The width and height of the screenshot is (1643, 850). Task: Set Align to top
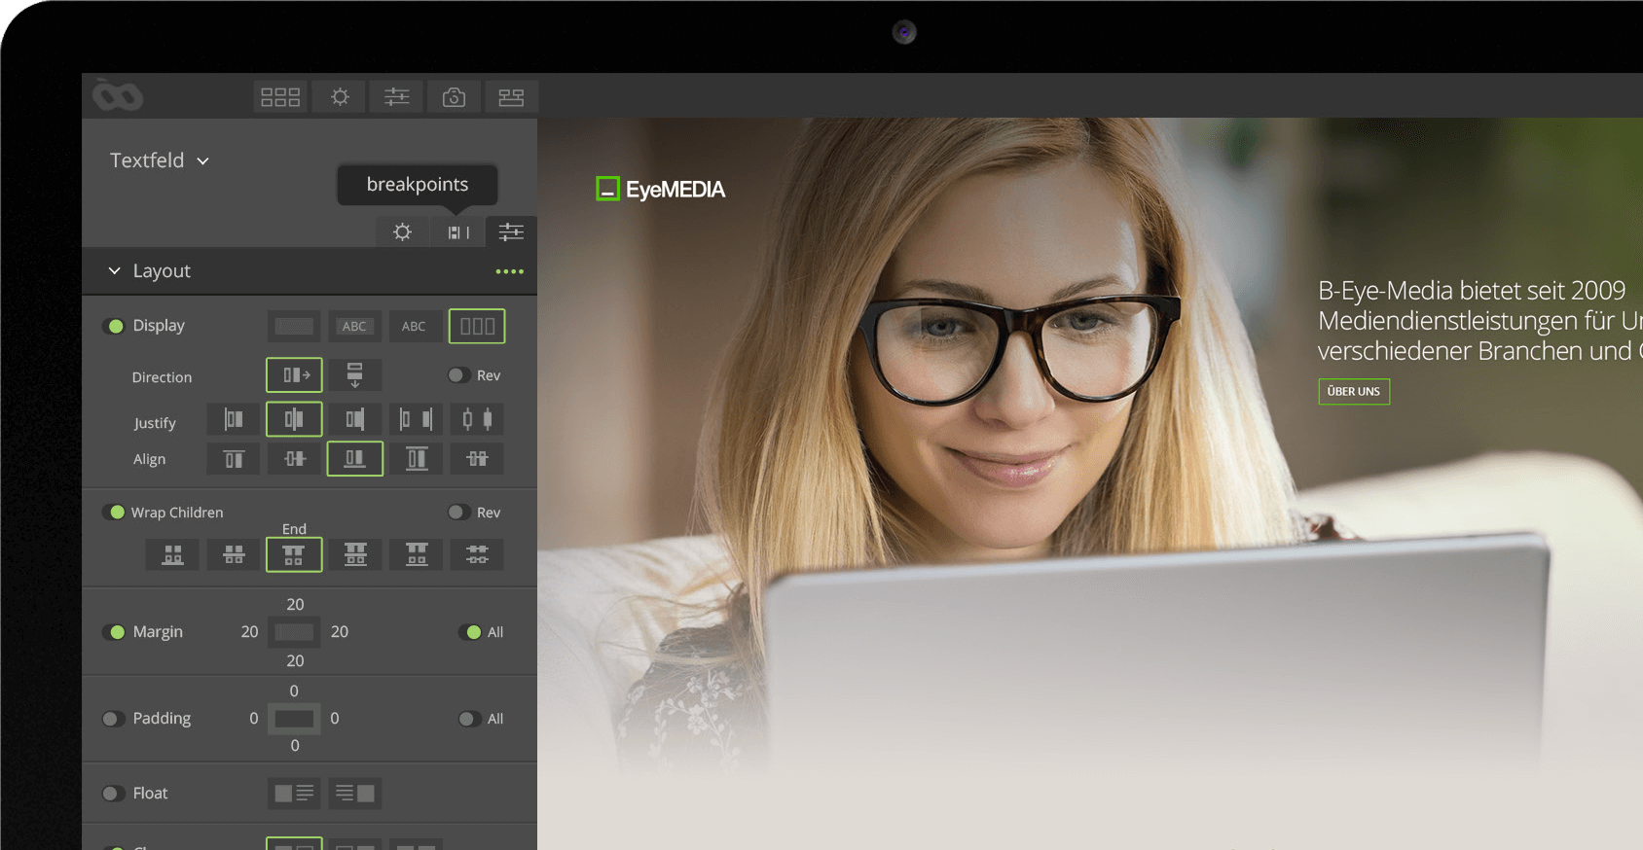234,459
